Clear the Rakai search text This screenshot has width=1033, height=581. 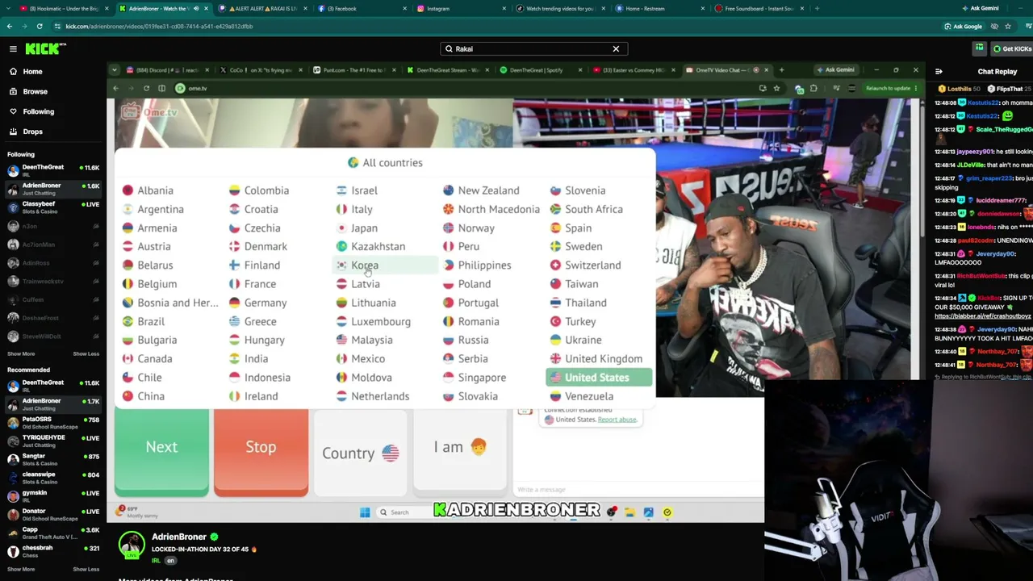(616, 49)
